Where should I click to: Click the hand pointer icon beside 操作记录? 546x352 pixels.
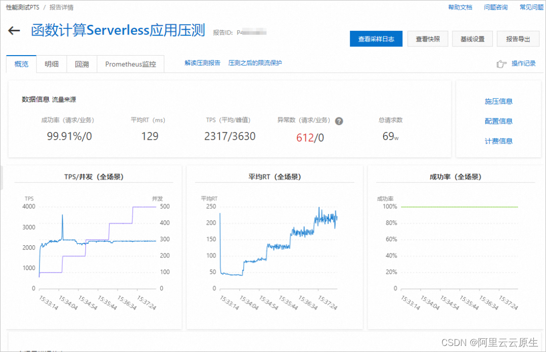[502, 64]
